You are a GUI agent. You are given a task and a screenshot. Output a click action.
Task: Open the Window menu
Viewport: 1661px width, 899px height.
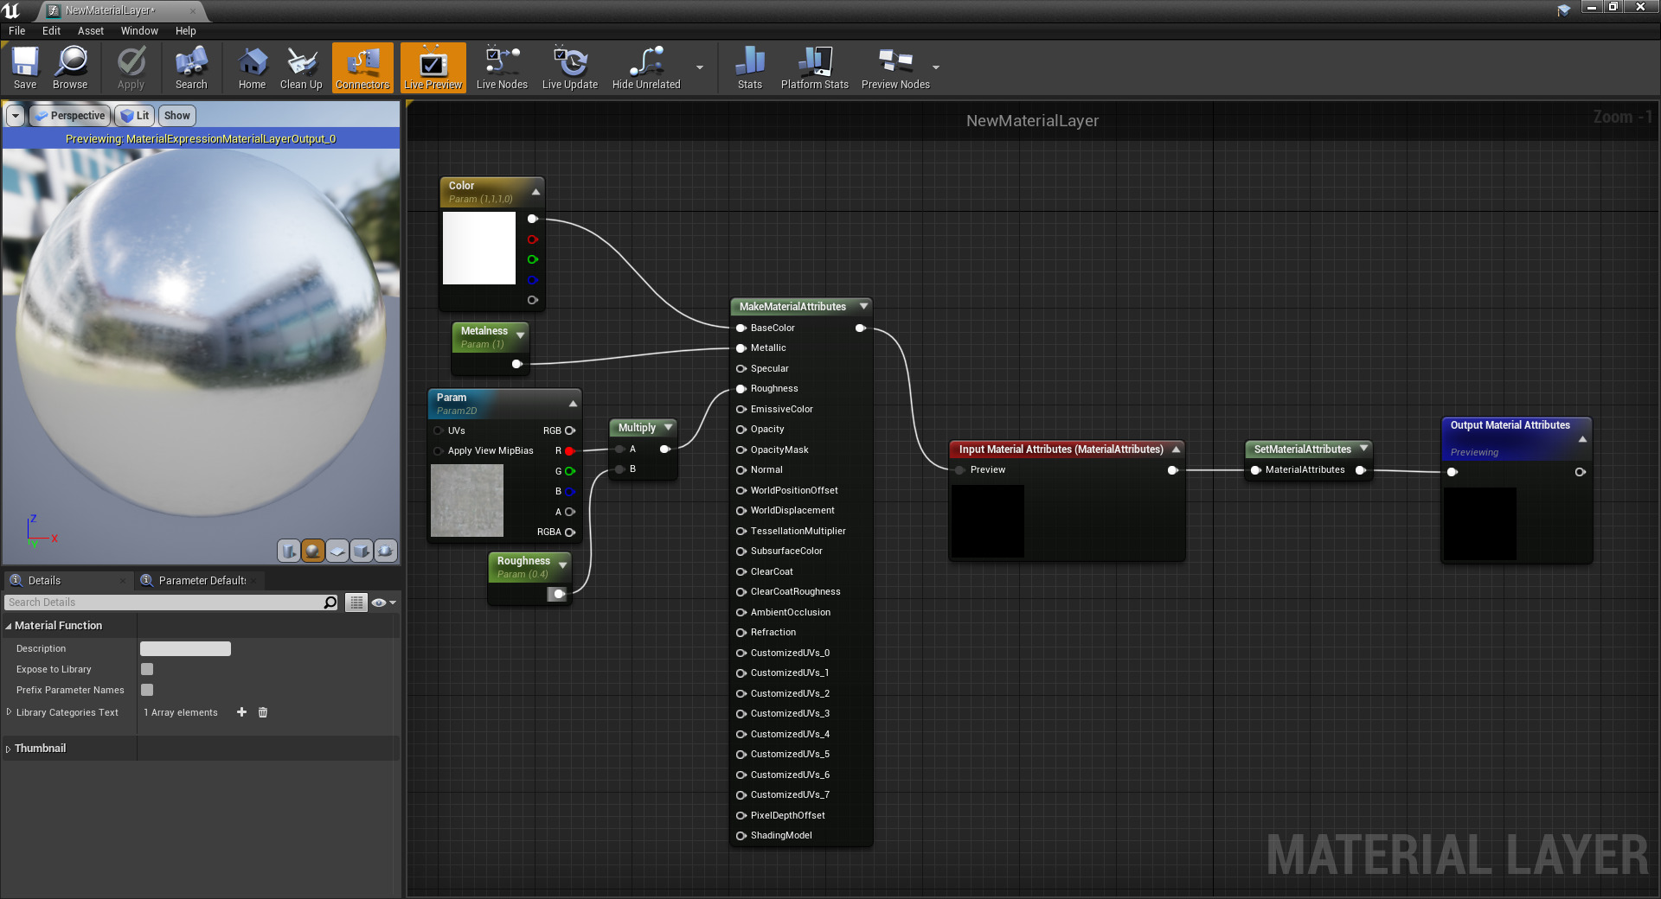[x=138, y=30]
